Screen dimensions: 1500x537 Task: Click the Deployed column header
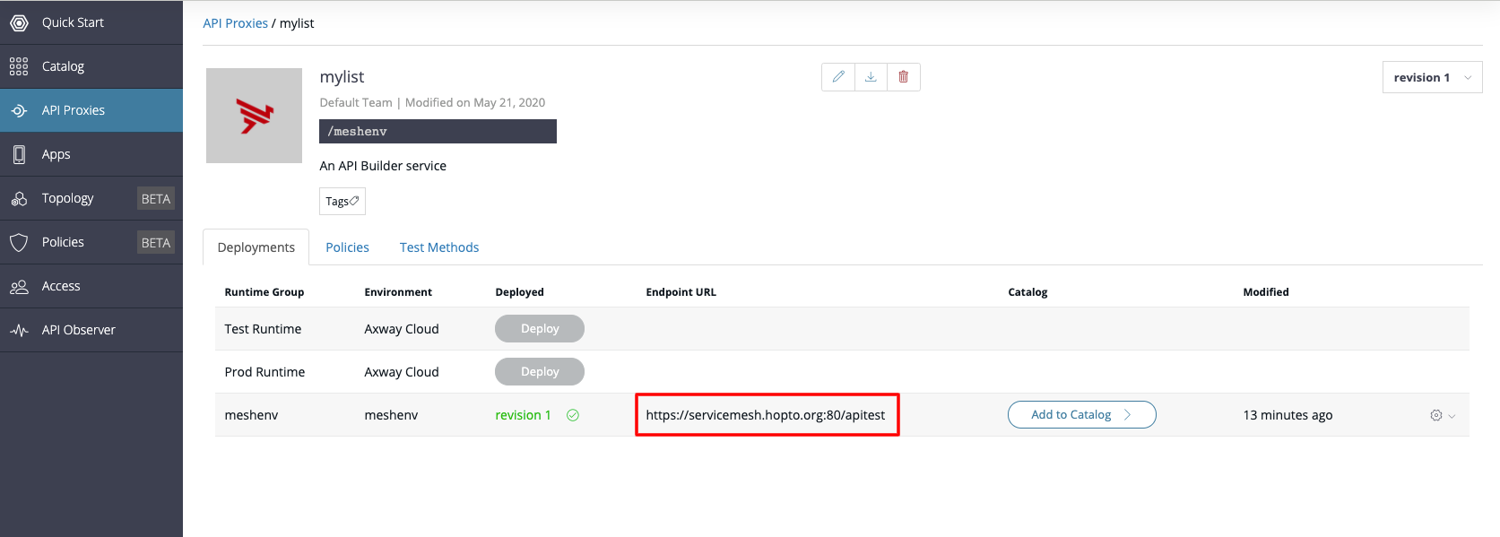click(519, 292)
